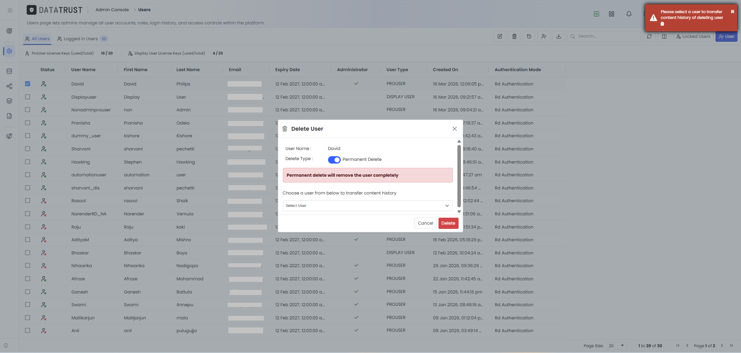Open the Locked Users button
Viewport: 741px width, 353px height.
point(693,36)
